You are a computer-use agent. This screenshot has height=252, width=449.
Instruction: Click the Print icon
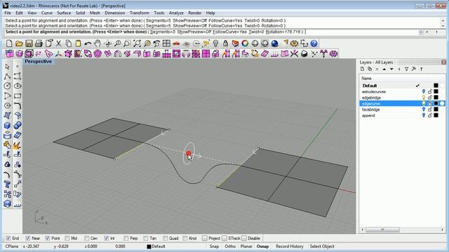pos(39,43)
